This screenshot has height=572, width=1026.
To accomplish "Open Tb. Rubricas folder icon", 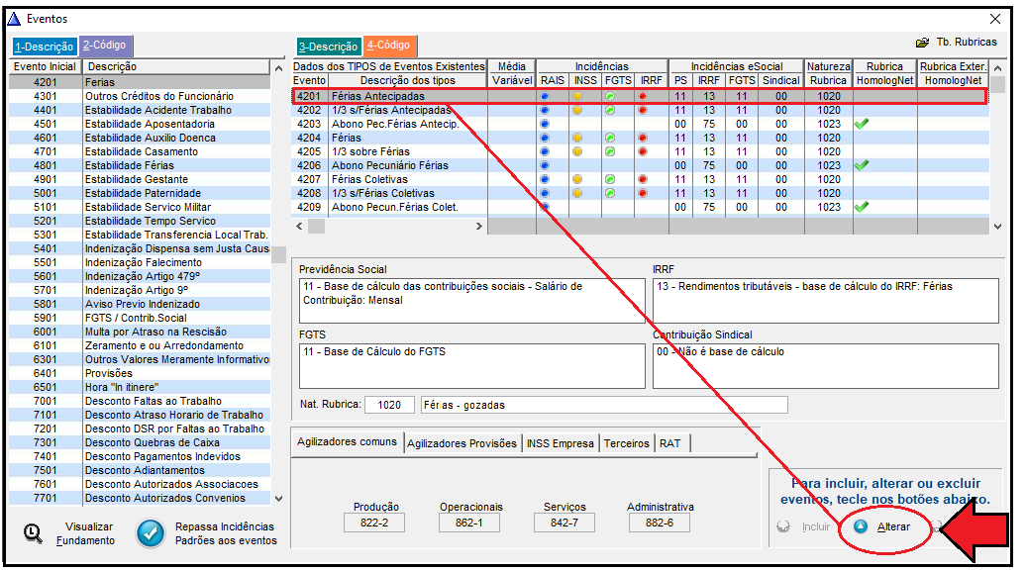I will [x=923, y=43].
